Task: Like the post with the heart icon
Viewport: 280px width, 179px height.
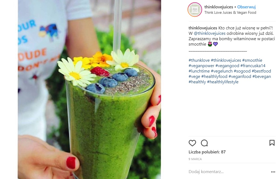Action: coord(192,143)
